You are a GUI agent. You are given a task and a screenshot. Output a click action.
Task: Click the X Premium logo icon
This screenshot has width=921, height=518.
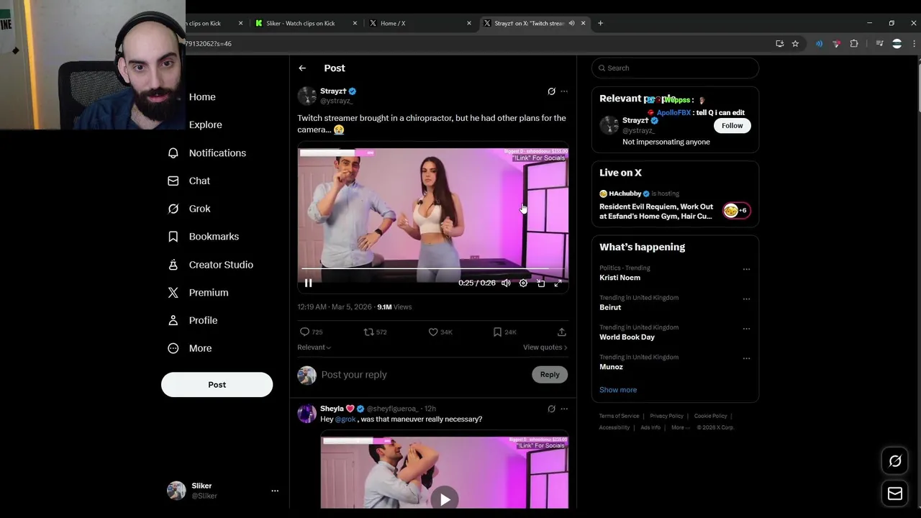coord(173,293)
